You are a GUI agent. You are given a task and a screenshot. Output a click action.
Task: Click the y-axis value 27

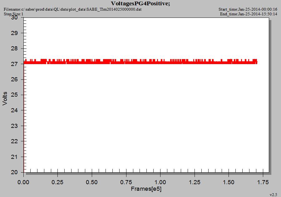pos(14,64)
